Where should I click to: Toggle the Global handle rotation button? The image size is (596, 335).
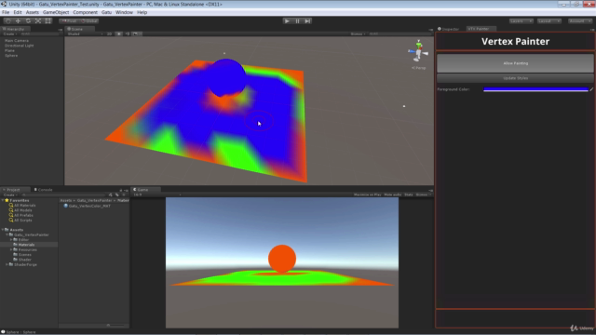pyautogui.click(x=89, y=20)
